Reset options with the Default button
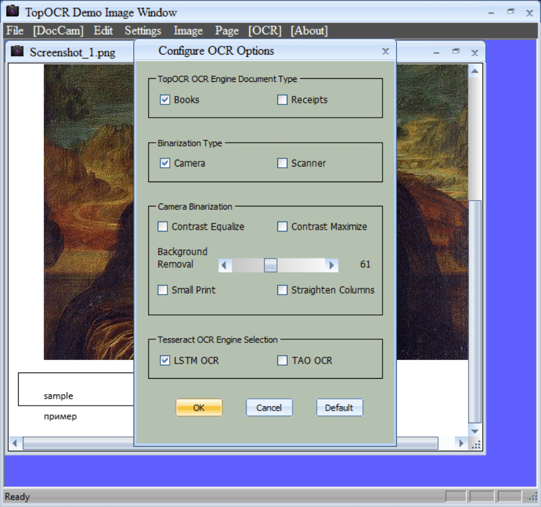This screenshot has height=507, width=541. click(339, 407)
